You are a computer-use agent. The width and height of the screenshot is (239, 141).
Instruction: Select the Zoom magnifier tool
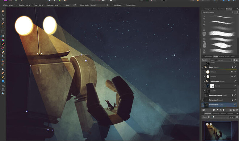[x=3, y=94]
